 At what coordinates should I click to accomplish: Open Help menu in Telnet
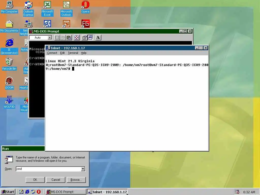click(84, 53)
